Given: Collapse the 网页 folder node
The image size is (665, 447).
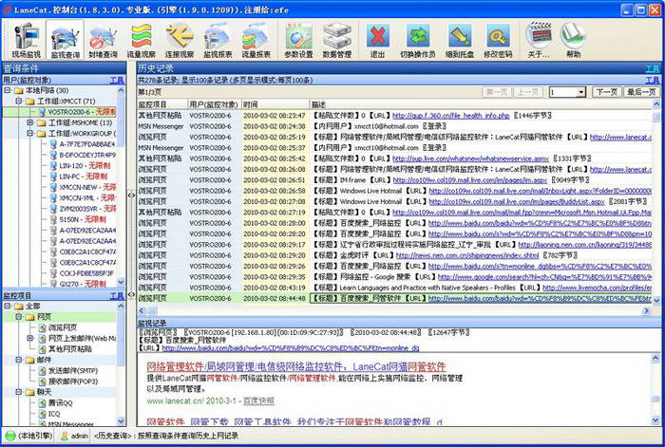Looking at the screenshot, I should pyautogui.click(x=19, y=316).
